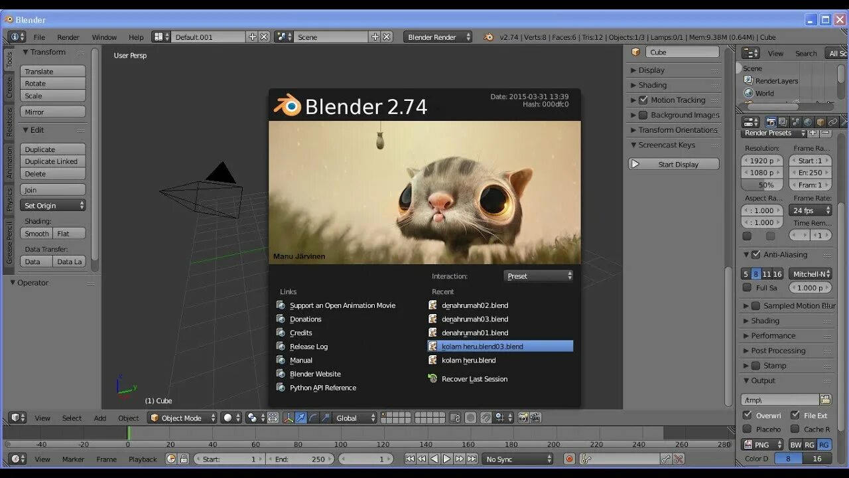The width and height of the screenshot is (849, 478).
Task: Jump to the first frame
Action: (409, 459)
